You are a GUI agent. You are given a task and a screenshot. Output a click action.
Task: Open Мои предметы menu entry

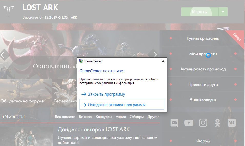203,54
